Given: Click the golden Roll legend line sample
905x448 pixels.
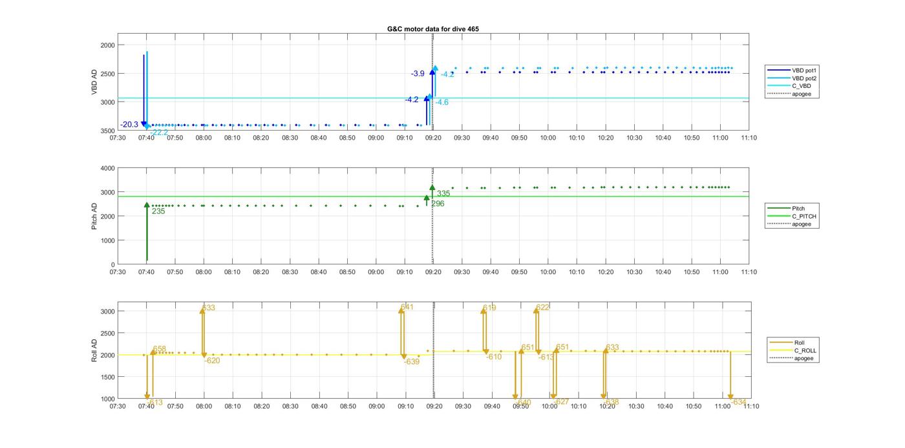Looking at the screenshot, I should coord(781,343).
